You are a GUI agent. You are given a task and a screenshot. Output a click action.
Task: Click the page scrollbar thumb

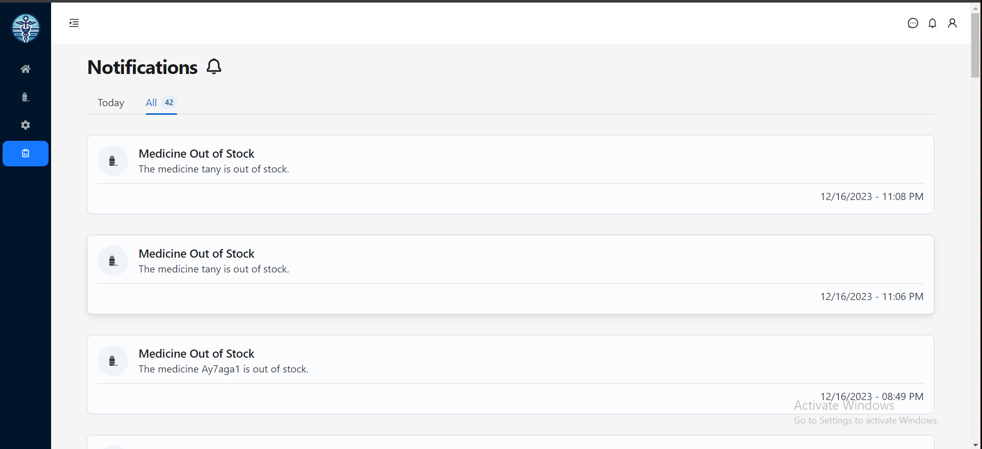(x=975, y=45)
